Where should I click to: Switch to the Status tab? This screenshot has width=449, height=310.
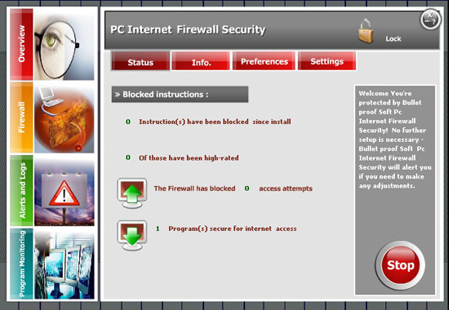(x=140, y=60)
